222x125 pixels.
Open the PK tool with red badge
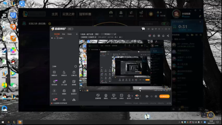click(55, 99)
